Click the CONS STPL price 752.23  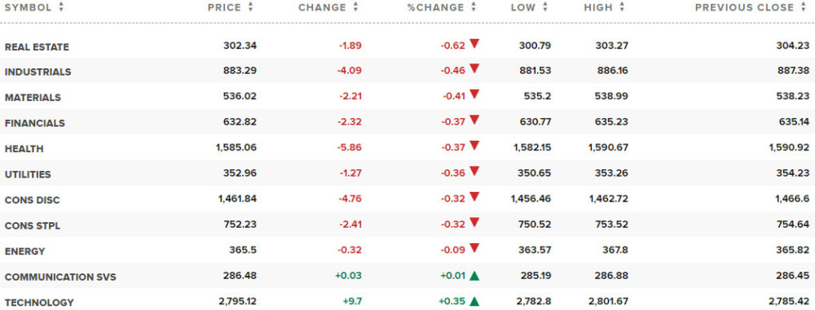[240, 225]
